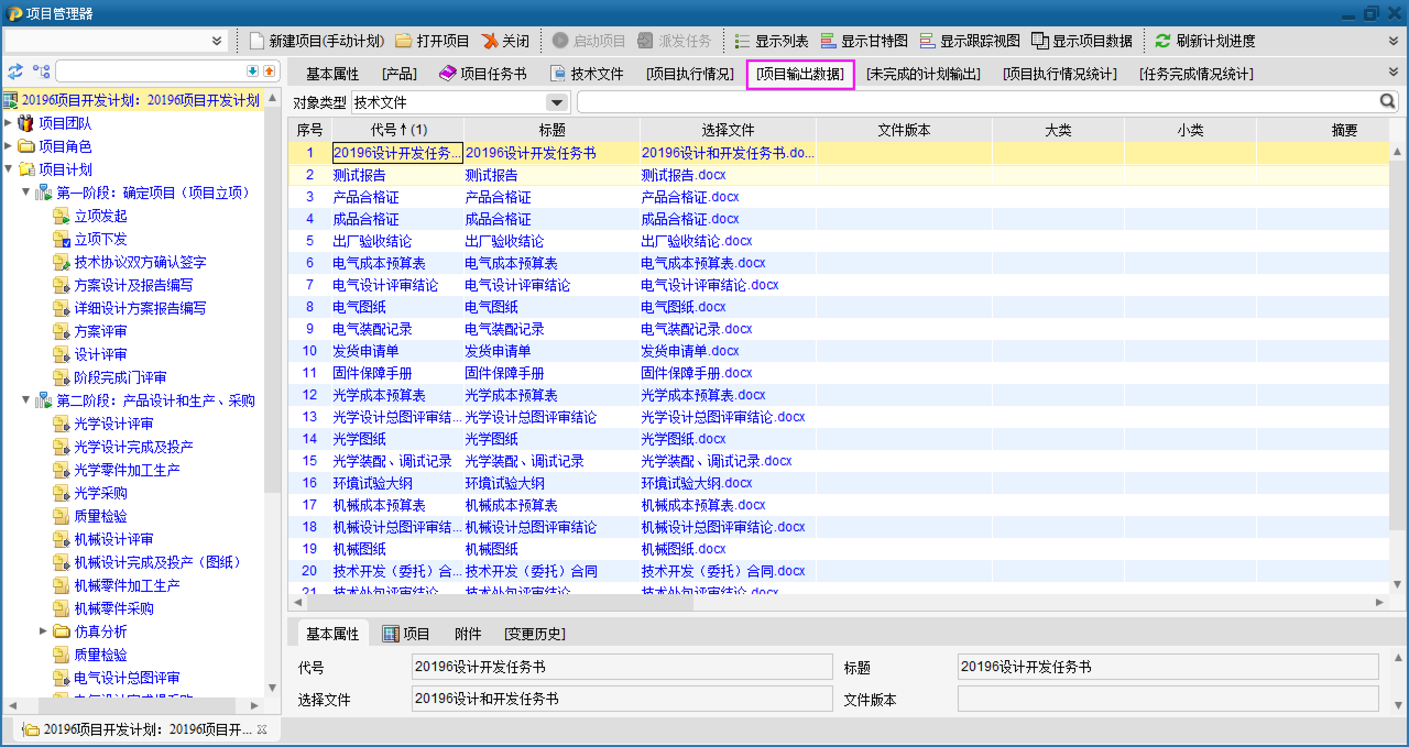Screen dimensions: 1409x747
Task: Click 刷新计划进度 refresh plan progress
Action: [x=1205, y=41]
